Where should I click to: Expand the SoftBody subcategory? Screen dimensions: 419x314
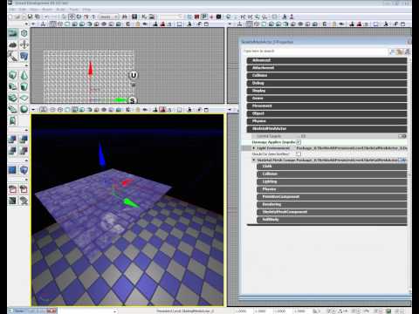pyautogui.click(x=332, y=220)
